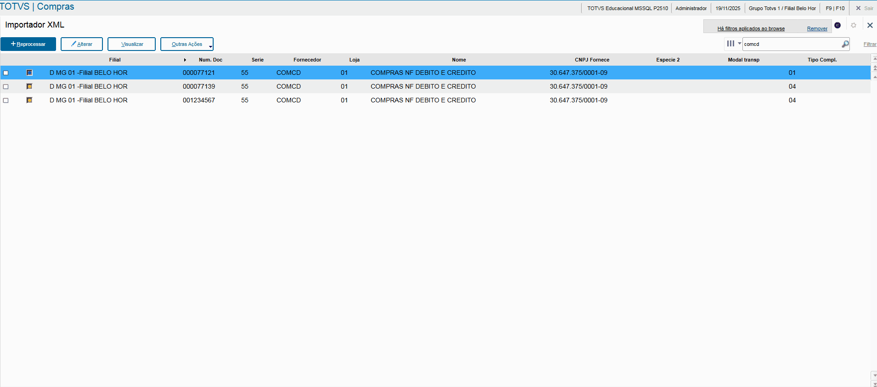Tick the checkbox for document 000077139
Screen dimensions: 877x387
(x=6, y=87)
